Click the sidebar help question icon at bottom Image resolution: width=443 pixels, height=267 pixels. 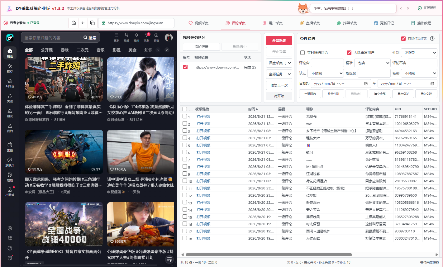pos(10,248)
